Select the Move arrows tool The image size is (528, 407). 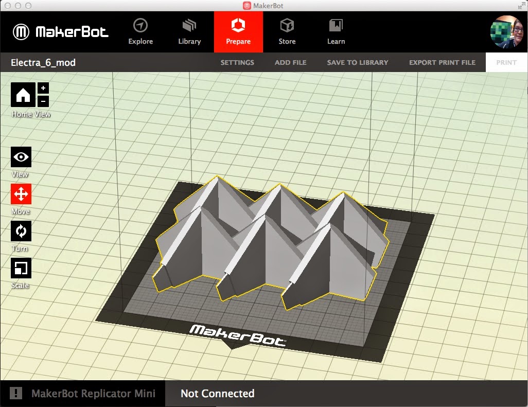[x=21, y=194]
